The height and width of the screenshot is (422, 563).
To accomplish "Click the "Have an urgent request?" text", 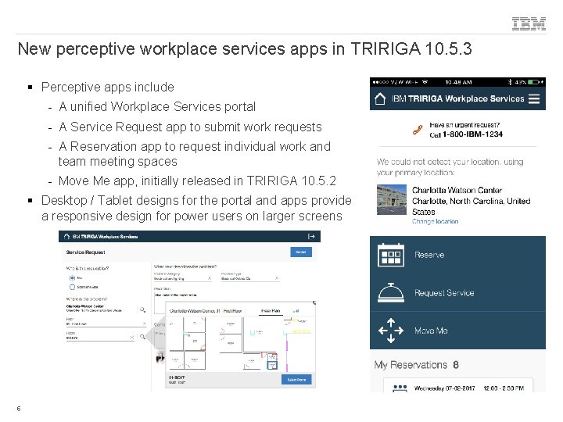I will pos(464,125).
